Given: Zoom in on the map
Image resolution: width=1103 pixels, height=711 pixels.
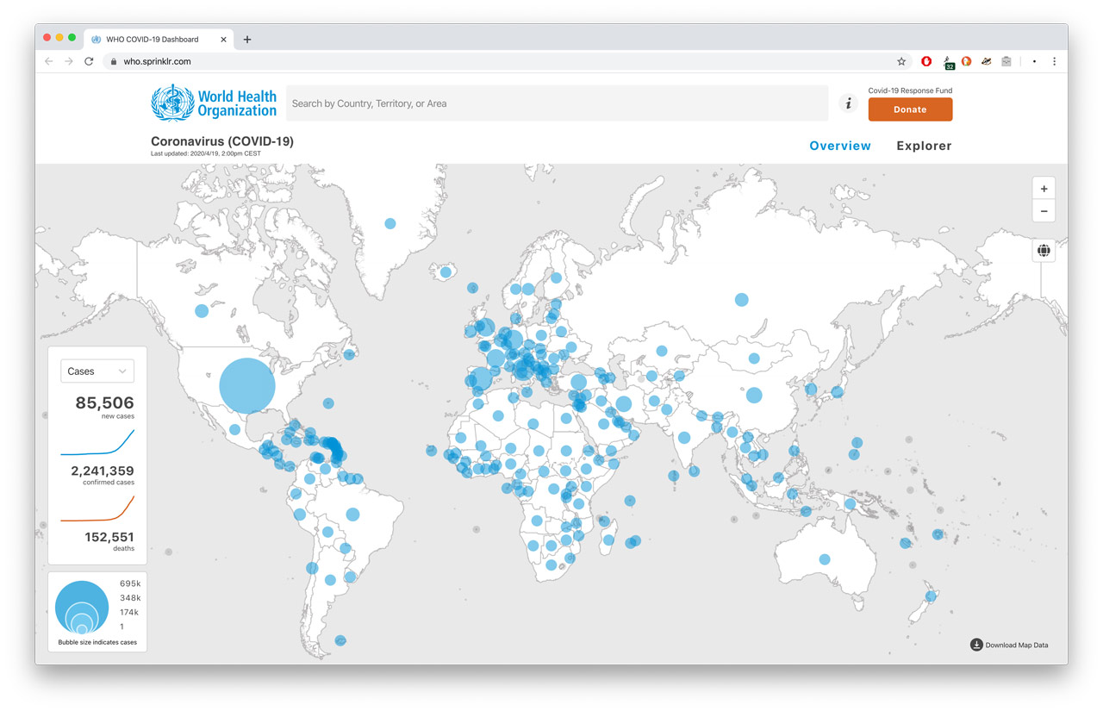Looking at the screenshot, I should 1044,189.
